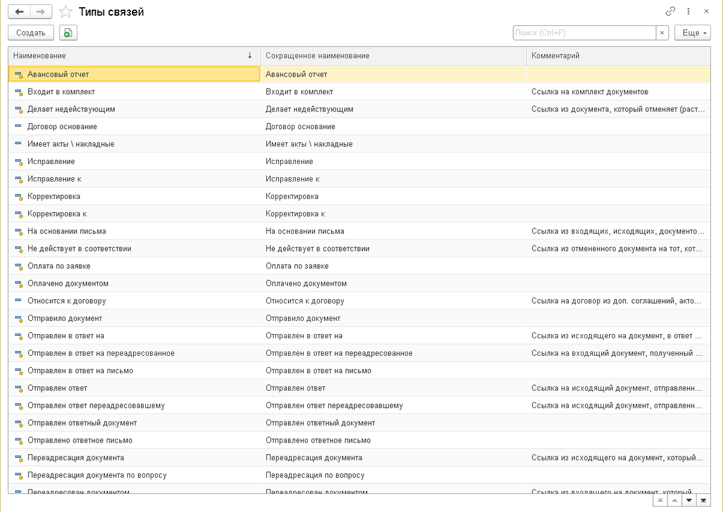Click comment starting Ссылка на договор из доп. соглашений
This screenshot has width=723, height=512.
click(617, 301)
